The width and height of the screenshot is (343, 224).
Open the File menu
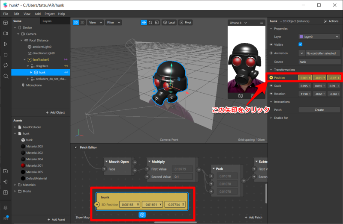6,14
